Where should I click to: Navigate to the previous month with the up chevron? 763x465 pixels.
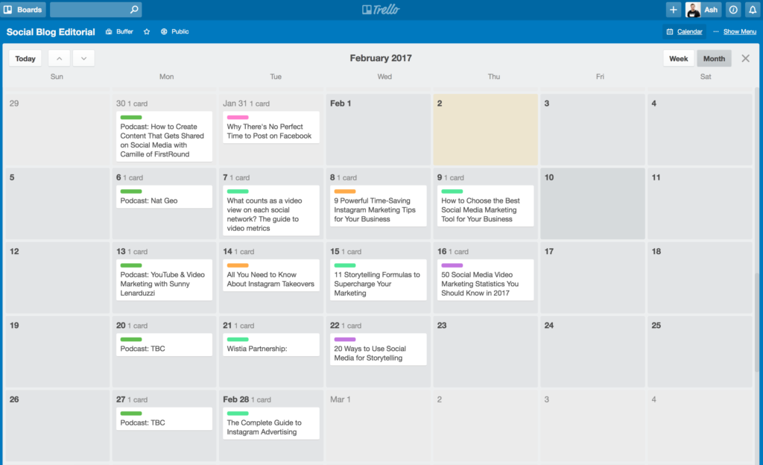coord(58,57)
